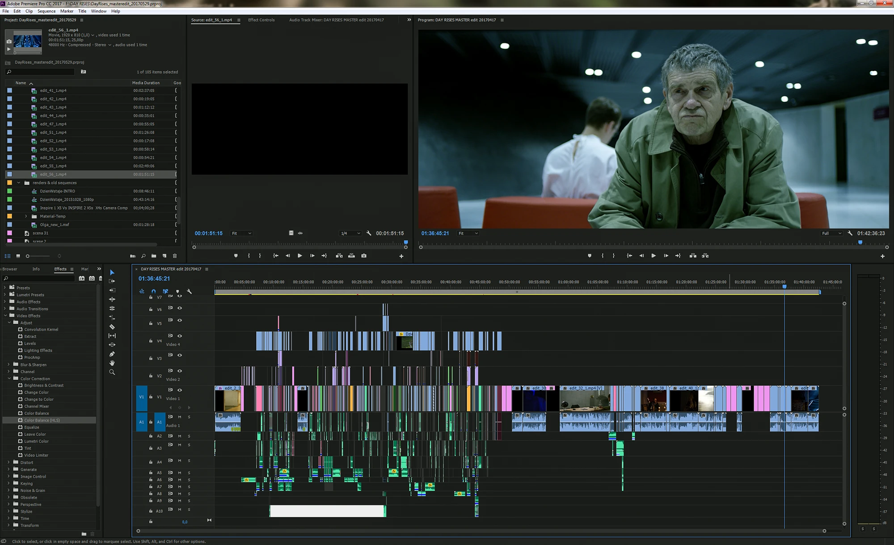Show hidden source panels chevron

tap(409, 20)
